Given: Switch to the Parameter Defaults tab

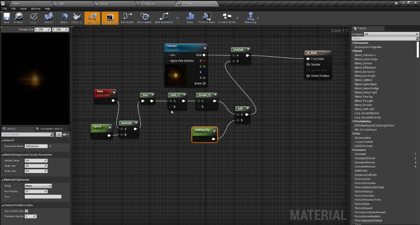Looking at the screenshot, I should point(52,129).
